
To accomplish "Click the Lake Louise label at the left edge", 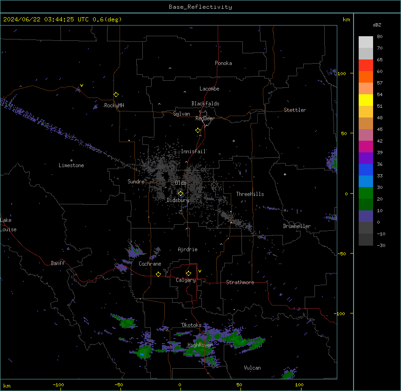I will [x=8, y=225].
